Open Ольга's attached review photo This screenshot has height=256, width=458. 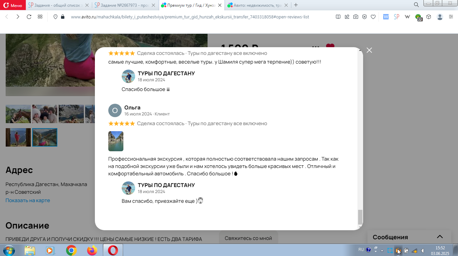pyautogui.click(x=116, y=141)
